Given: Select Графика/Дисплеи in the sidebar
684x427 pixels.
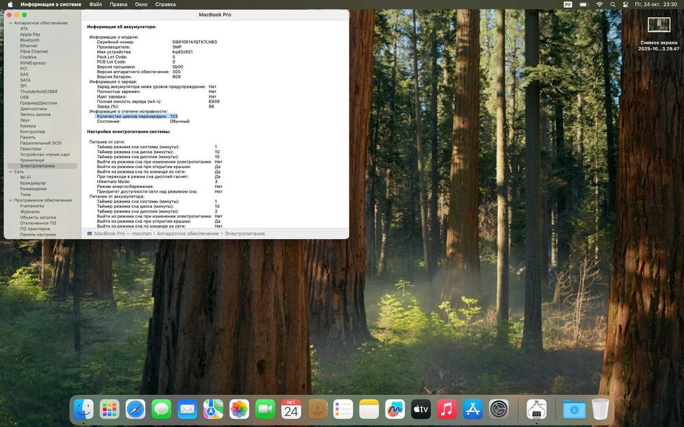Looking at the screenshot, I should coord(38,103).
